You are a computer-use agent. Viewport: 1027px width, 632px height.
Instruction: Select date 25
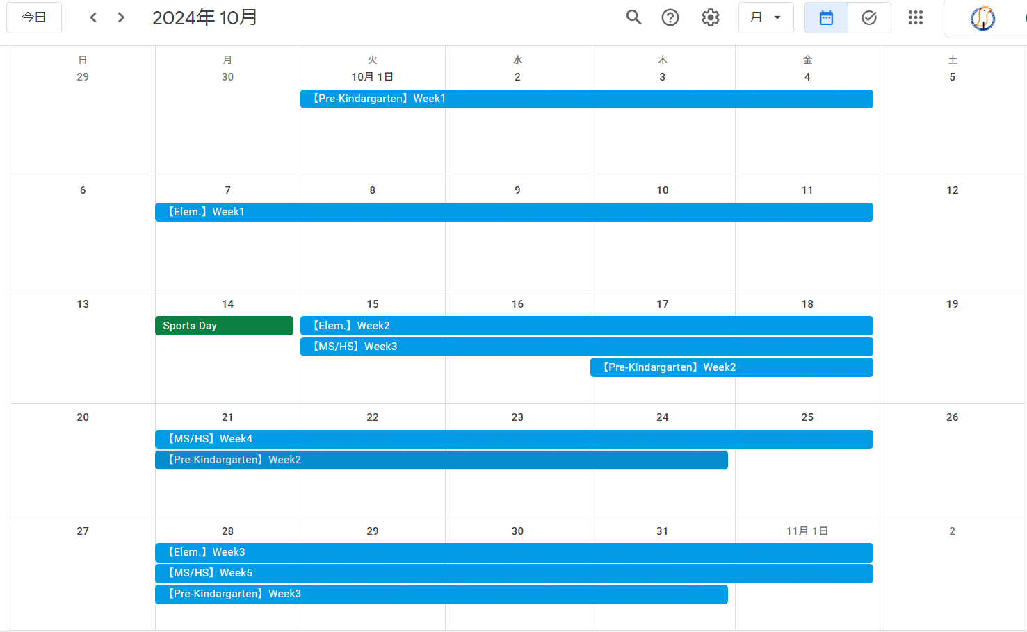[x=807, y=417]
